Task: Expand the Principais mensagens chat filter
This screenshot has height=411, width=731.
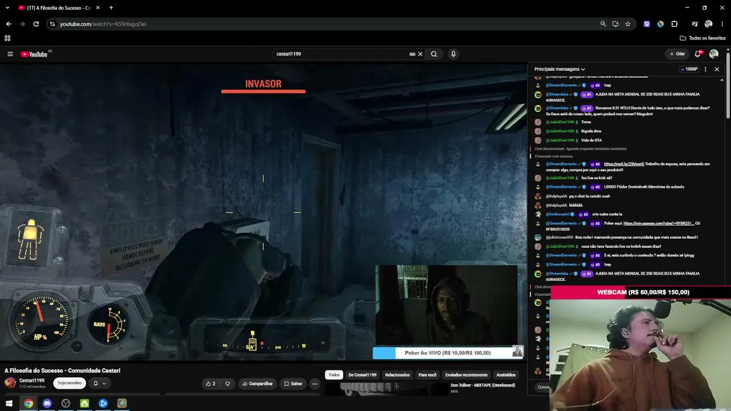Action: click(560, 69)
